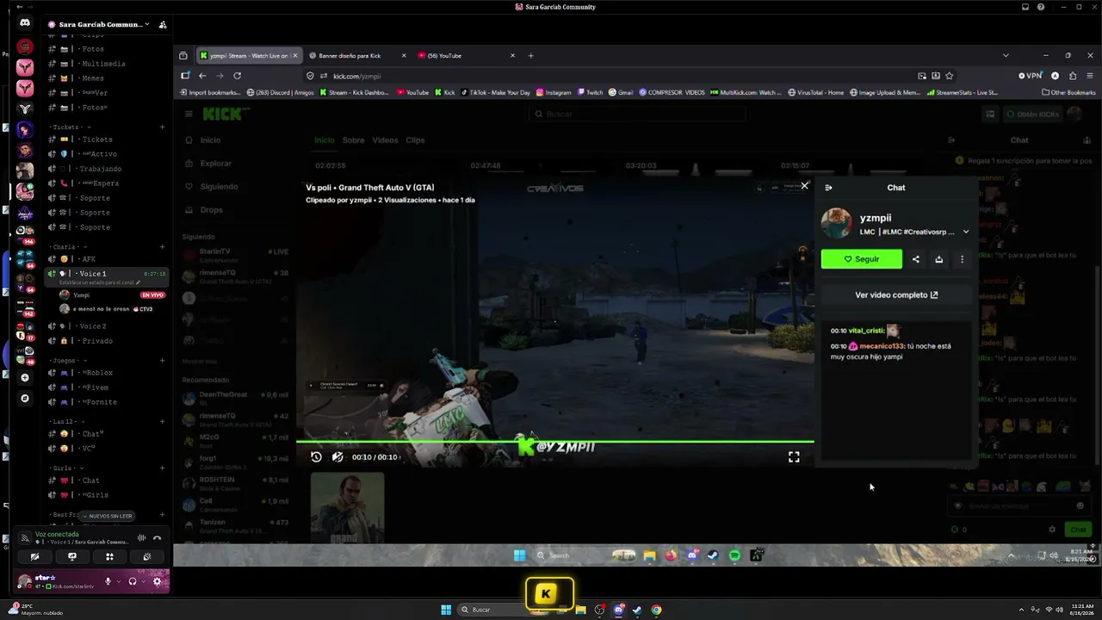Viewport: 1102px width, 620px height.
Task: Open the invite people icon beside server name
Action: [x=163, y=25]
